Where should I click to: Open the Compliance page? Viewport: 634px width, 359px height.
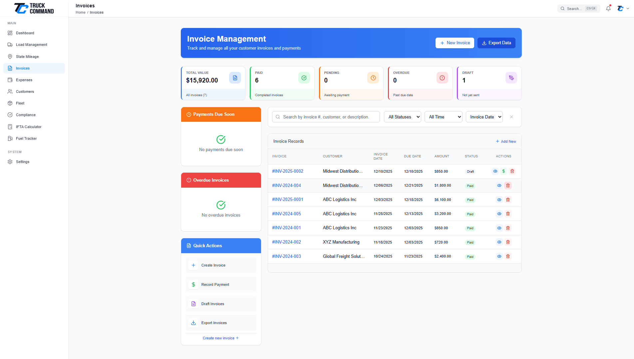(x=25, y=115)
